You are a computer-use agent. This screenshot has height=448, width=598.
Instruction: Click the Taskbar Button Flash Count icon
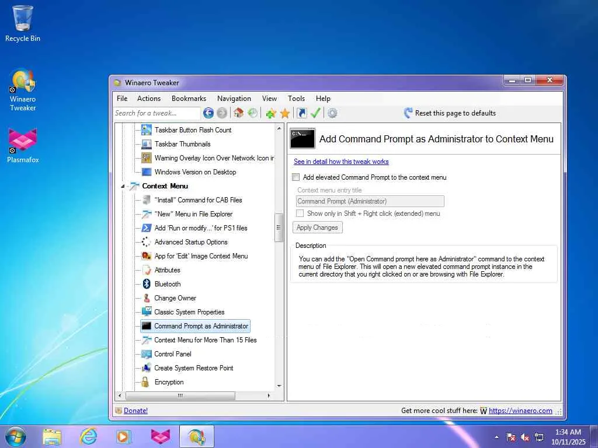click(147, 130)
